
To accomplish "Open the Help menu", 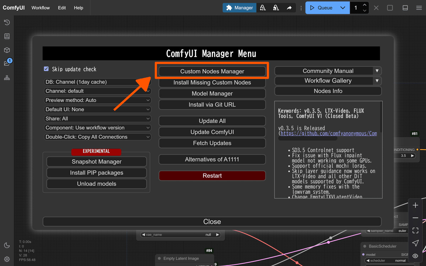I will point(78,8).
